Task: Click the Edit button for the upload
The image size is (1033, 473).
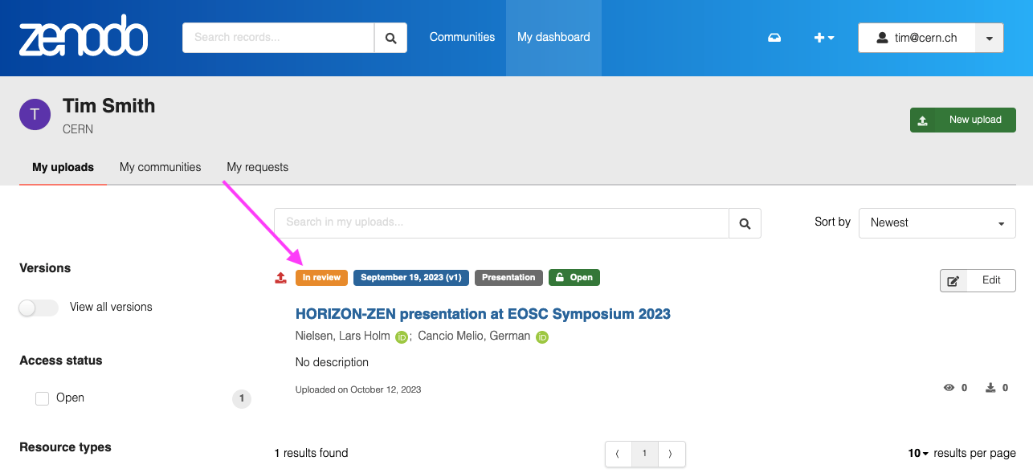Action: [978, 280]
